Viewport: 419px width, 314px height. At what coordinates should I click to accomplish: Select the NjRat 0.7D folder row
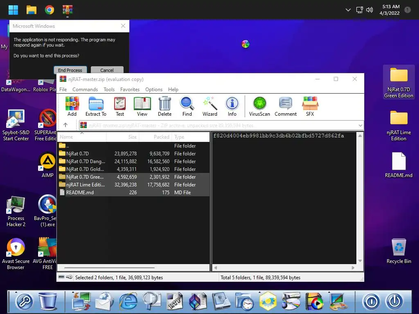point(133,154)
